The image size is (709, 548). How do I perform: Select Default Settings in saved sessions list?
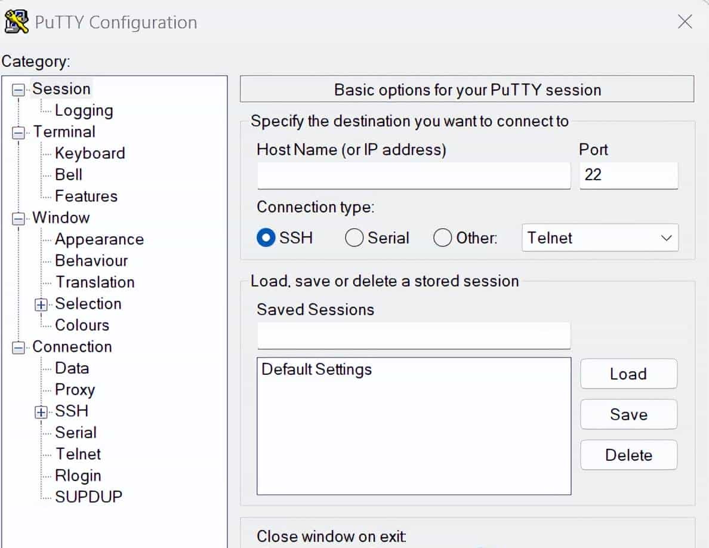(316, 370)
